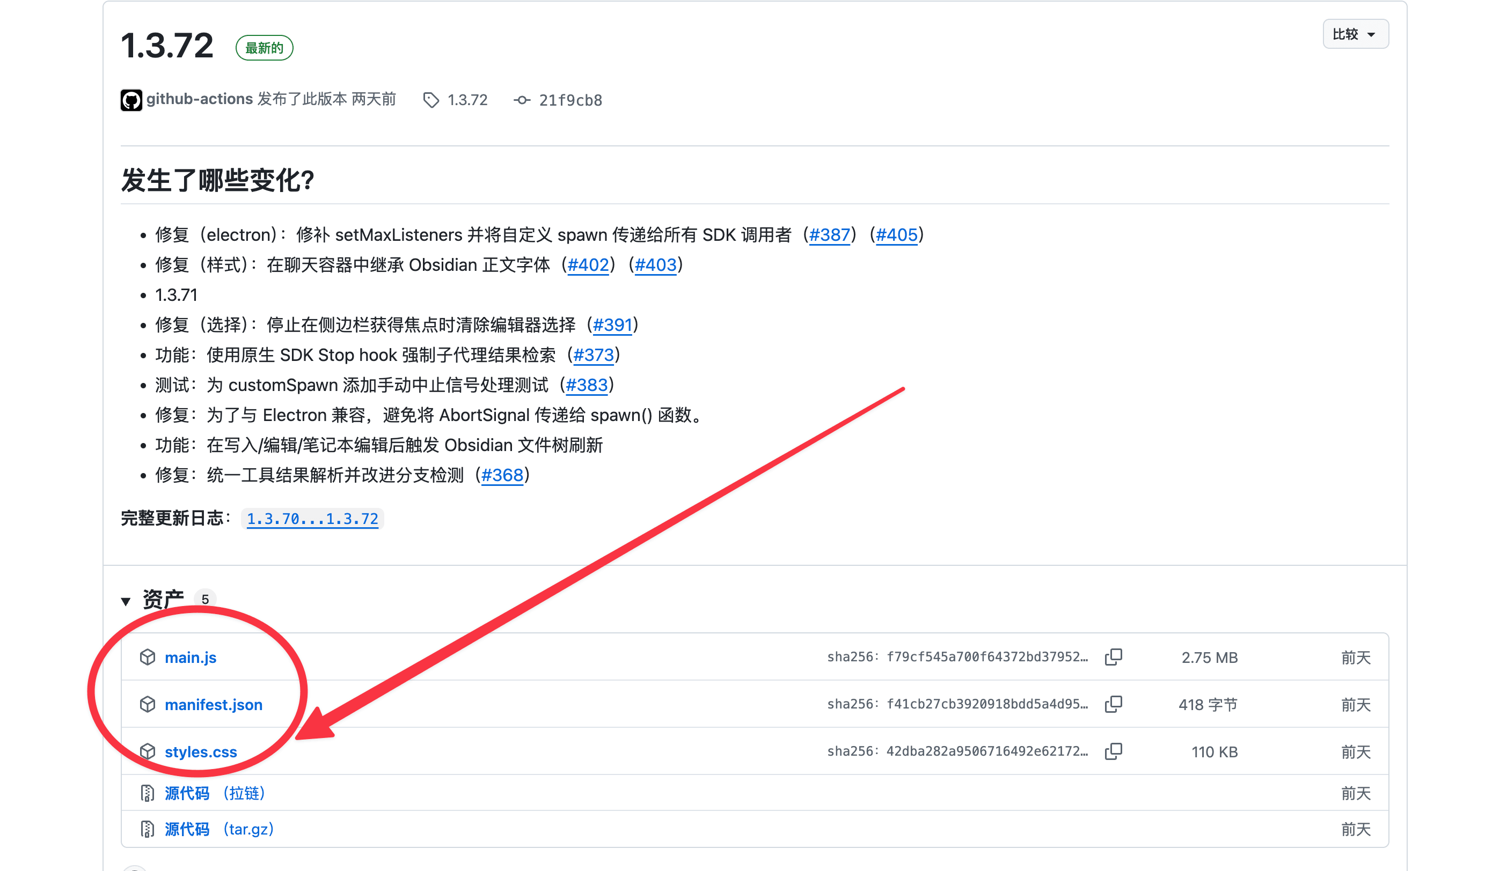Collapse the 资产 assets section
This screenshot has width=1507, height=871.
126,601
